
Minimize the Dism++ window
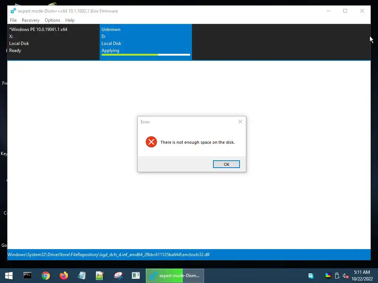[328, 11]
